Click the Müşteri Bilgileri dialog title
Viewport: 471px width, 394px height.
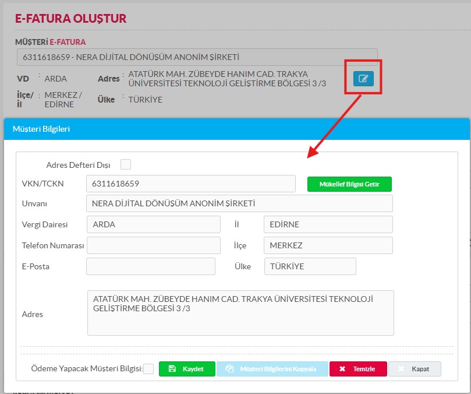tap(41, 129)
